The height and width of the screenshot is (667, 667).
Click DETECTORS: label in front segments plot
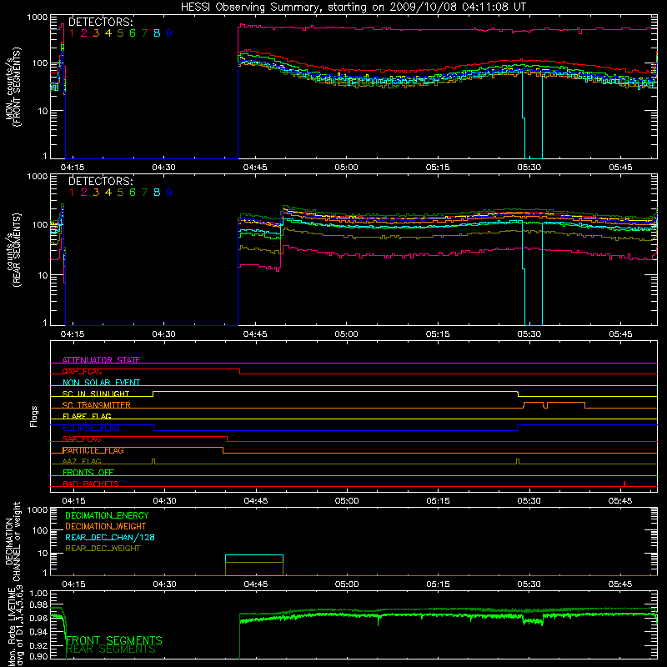point(101,23)
